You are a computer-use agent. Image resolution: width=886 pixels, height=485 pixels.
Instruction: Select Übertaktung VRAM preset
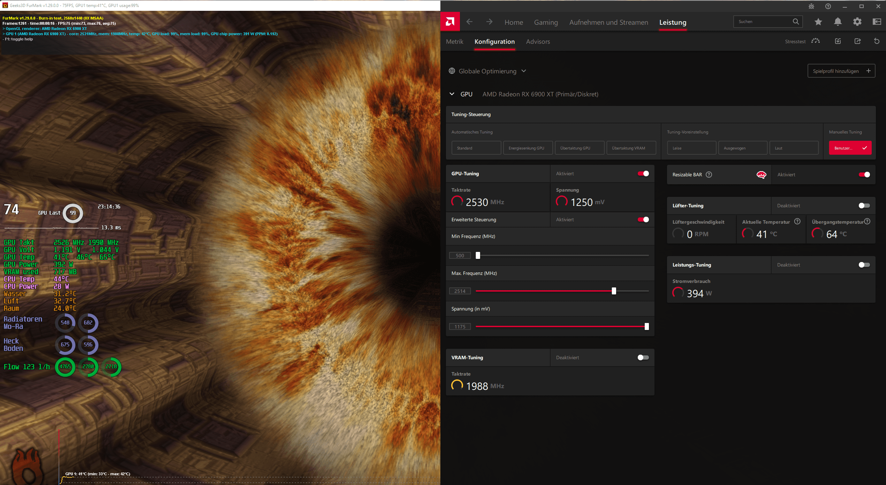(x=631, y=148)
